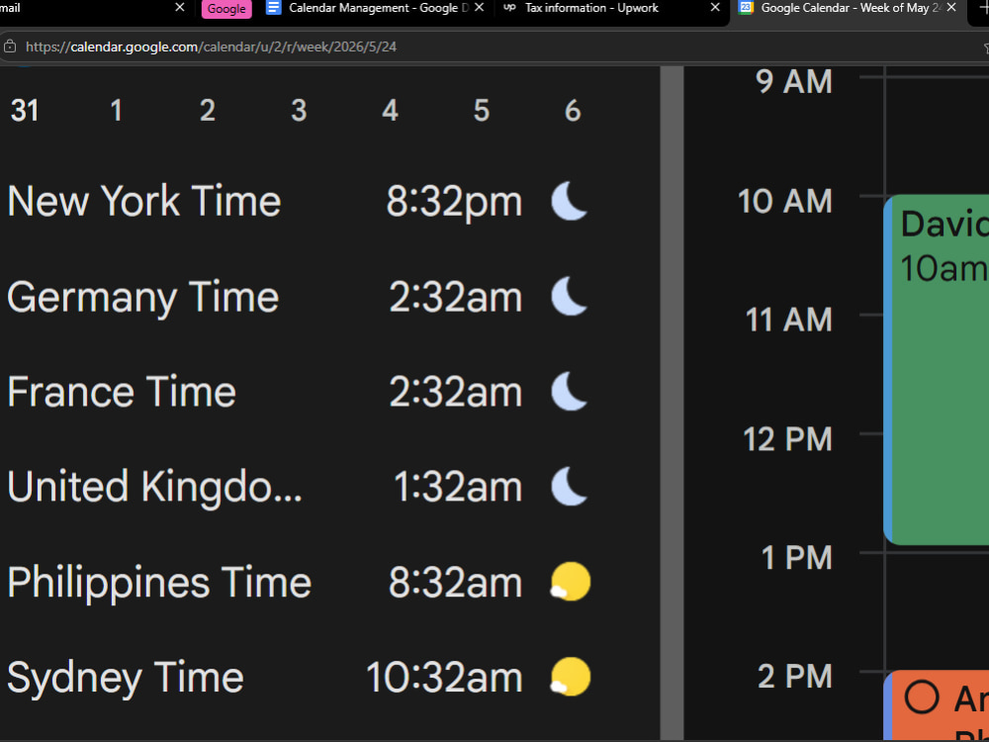989x742 pixels.
Task: Click the Google Docs favicon on tab
Action: click(x=273, y=8)
